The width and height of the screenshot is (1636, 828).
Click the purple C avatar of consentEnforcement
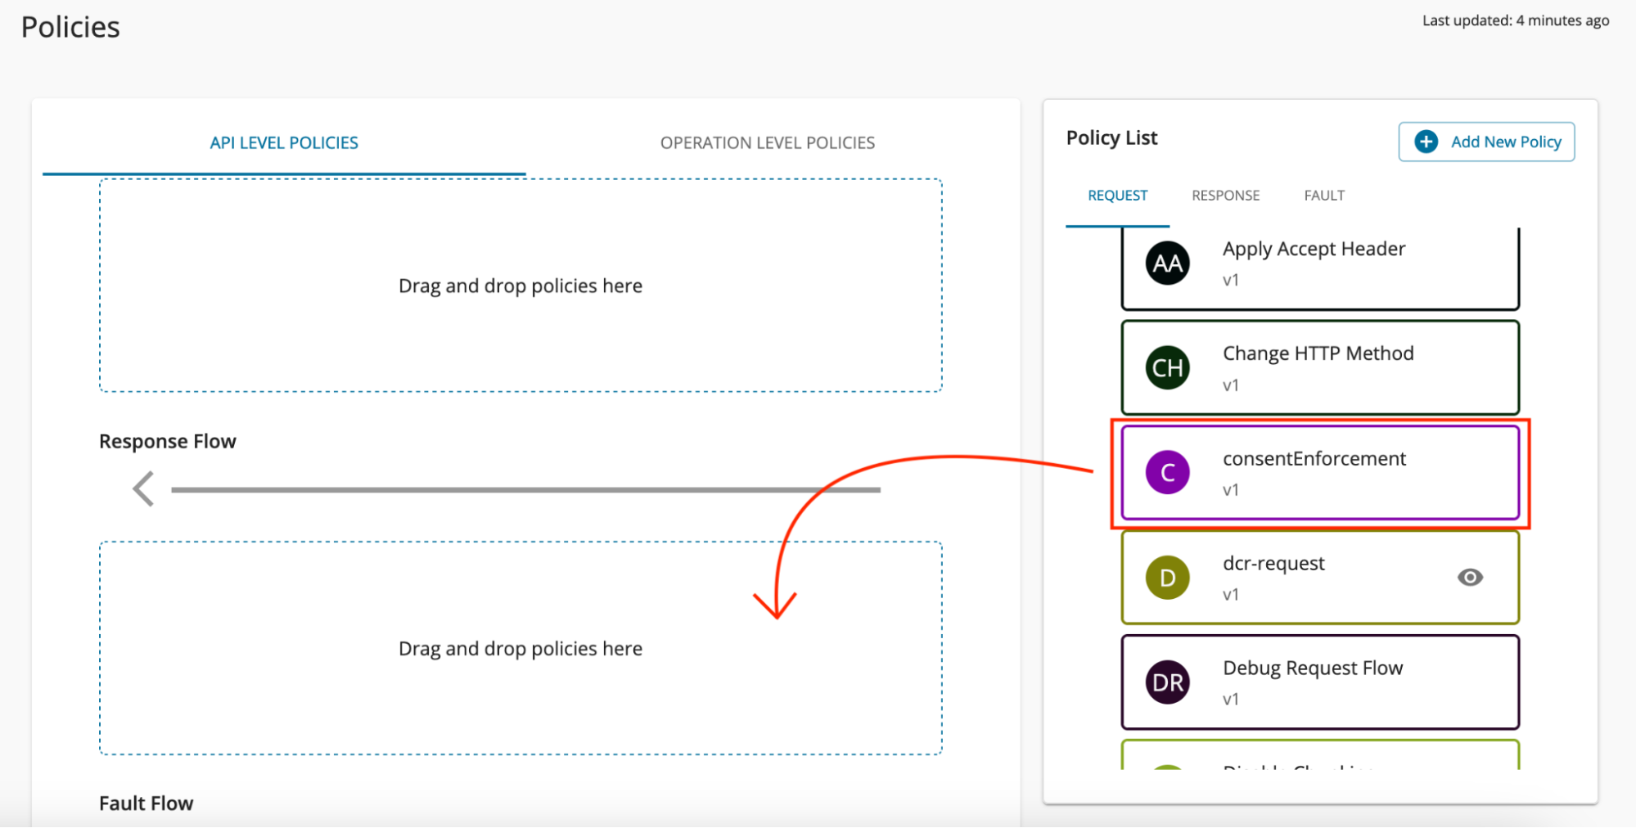(1167, 473)
